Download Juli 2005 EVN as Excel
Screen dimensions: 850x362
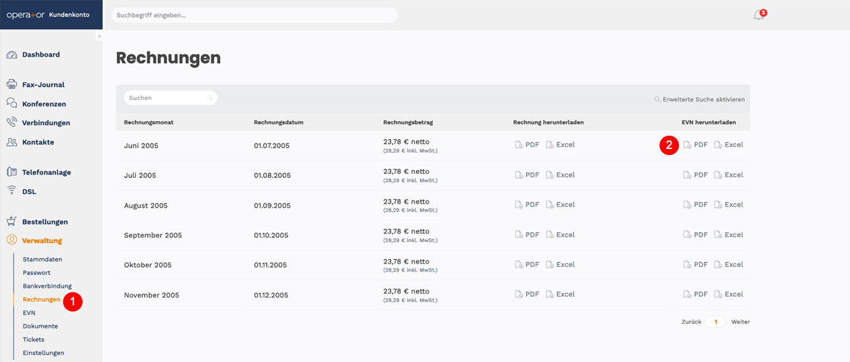tap(728, 175)
